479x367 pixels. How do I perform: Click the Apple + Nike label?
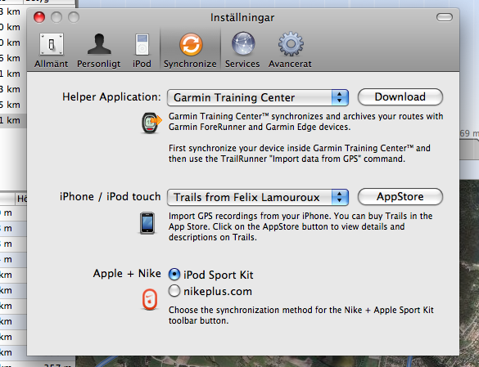pos(127,273)
